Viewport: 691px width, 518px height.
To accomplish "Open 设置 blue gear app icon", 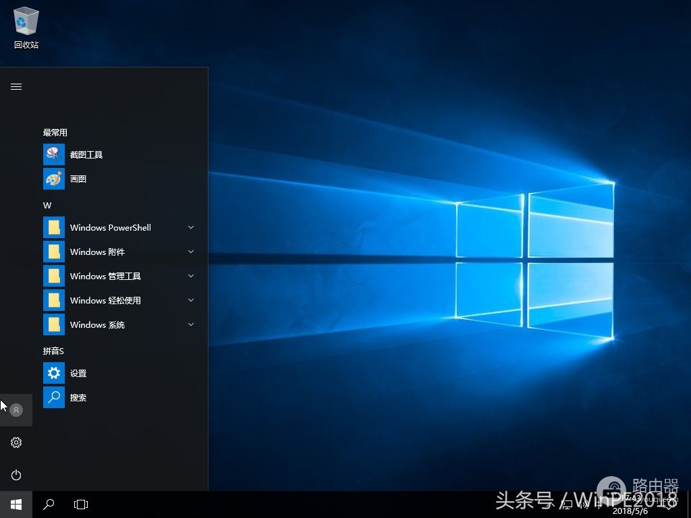I will [x=54, y=373].
